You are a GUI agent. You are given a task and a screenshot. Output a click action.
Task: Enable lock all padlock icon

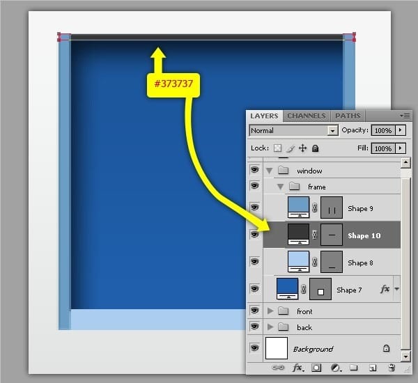pyautogui.click(x=315, y=148)
